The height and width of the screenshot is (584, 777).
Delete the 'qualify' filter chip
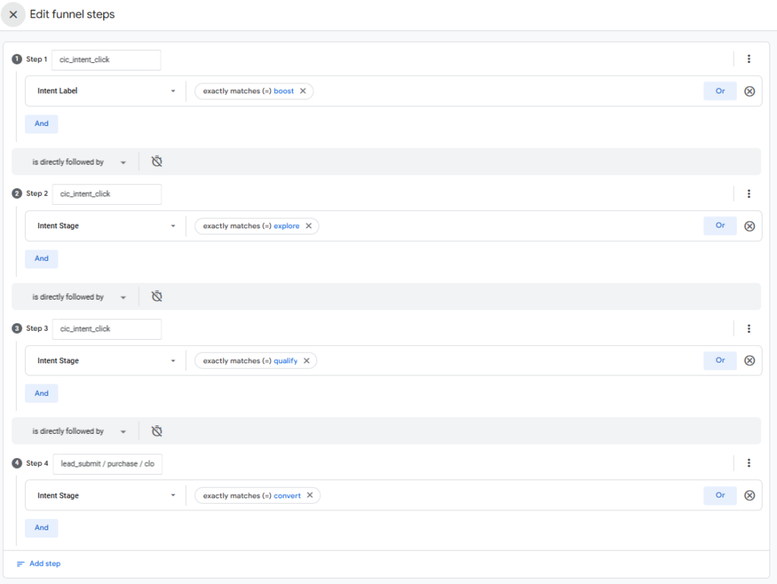307,361
